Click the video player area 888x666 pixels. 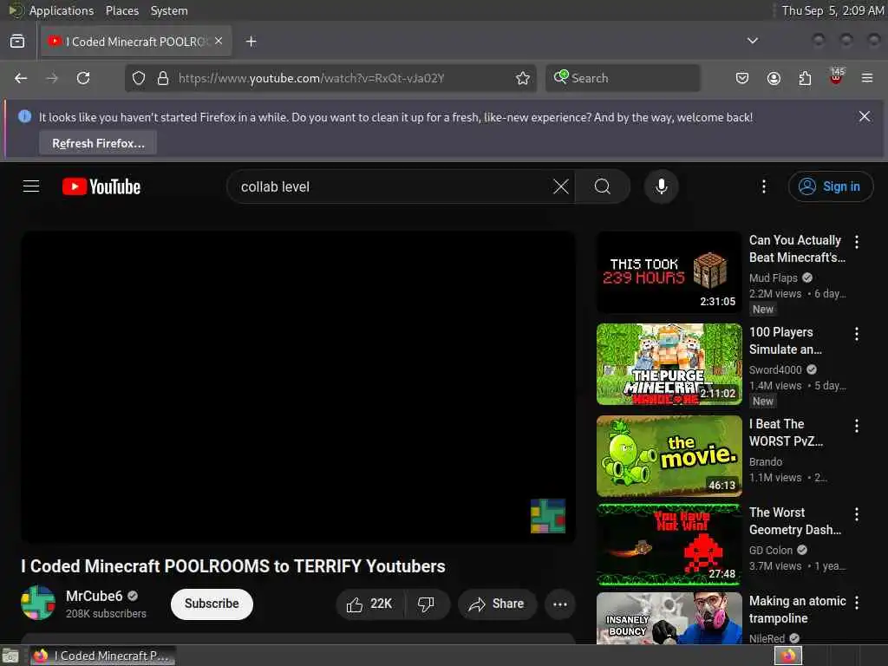pyautogui.click(x=298, y=387)
